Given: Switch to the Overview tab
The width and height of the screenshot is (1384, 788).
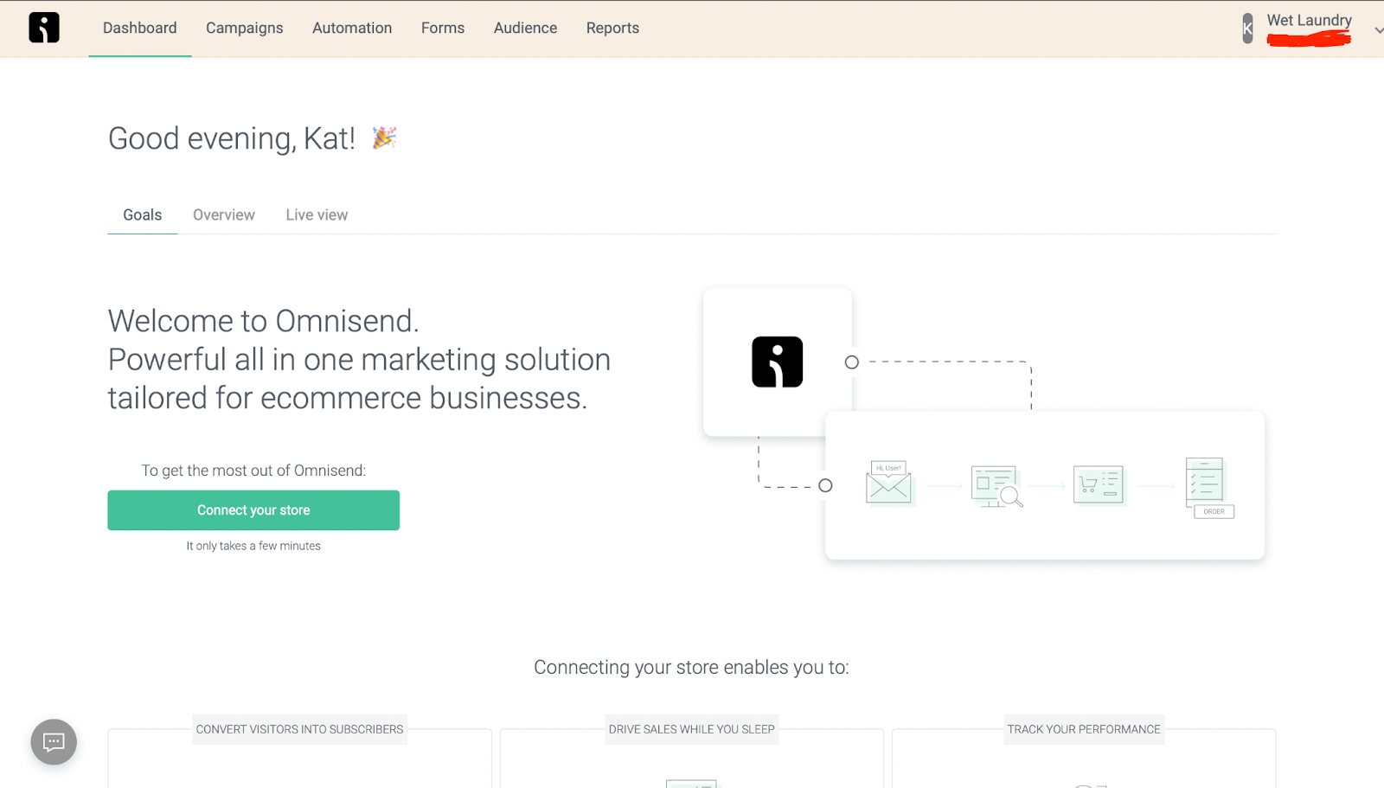Looking at the screenshot, I should tap(224, 215).
